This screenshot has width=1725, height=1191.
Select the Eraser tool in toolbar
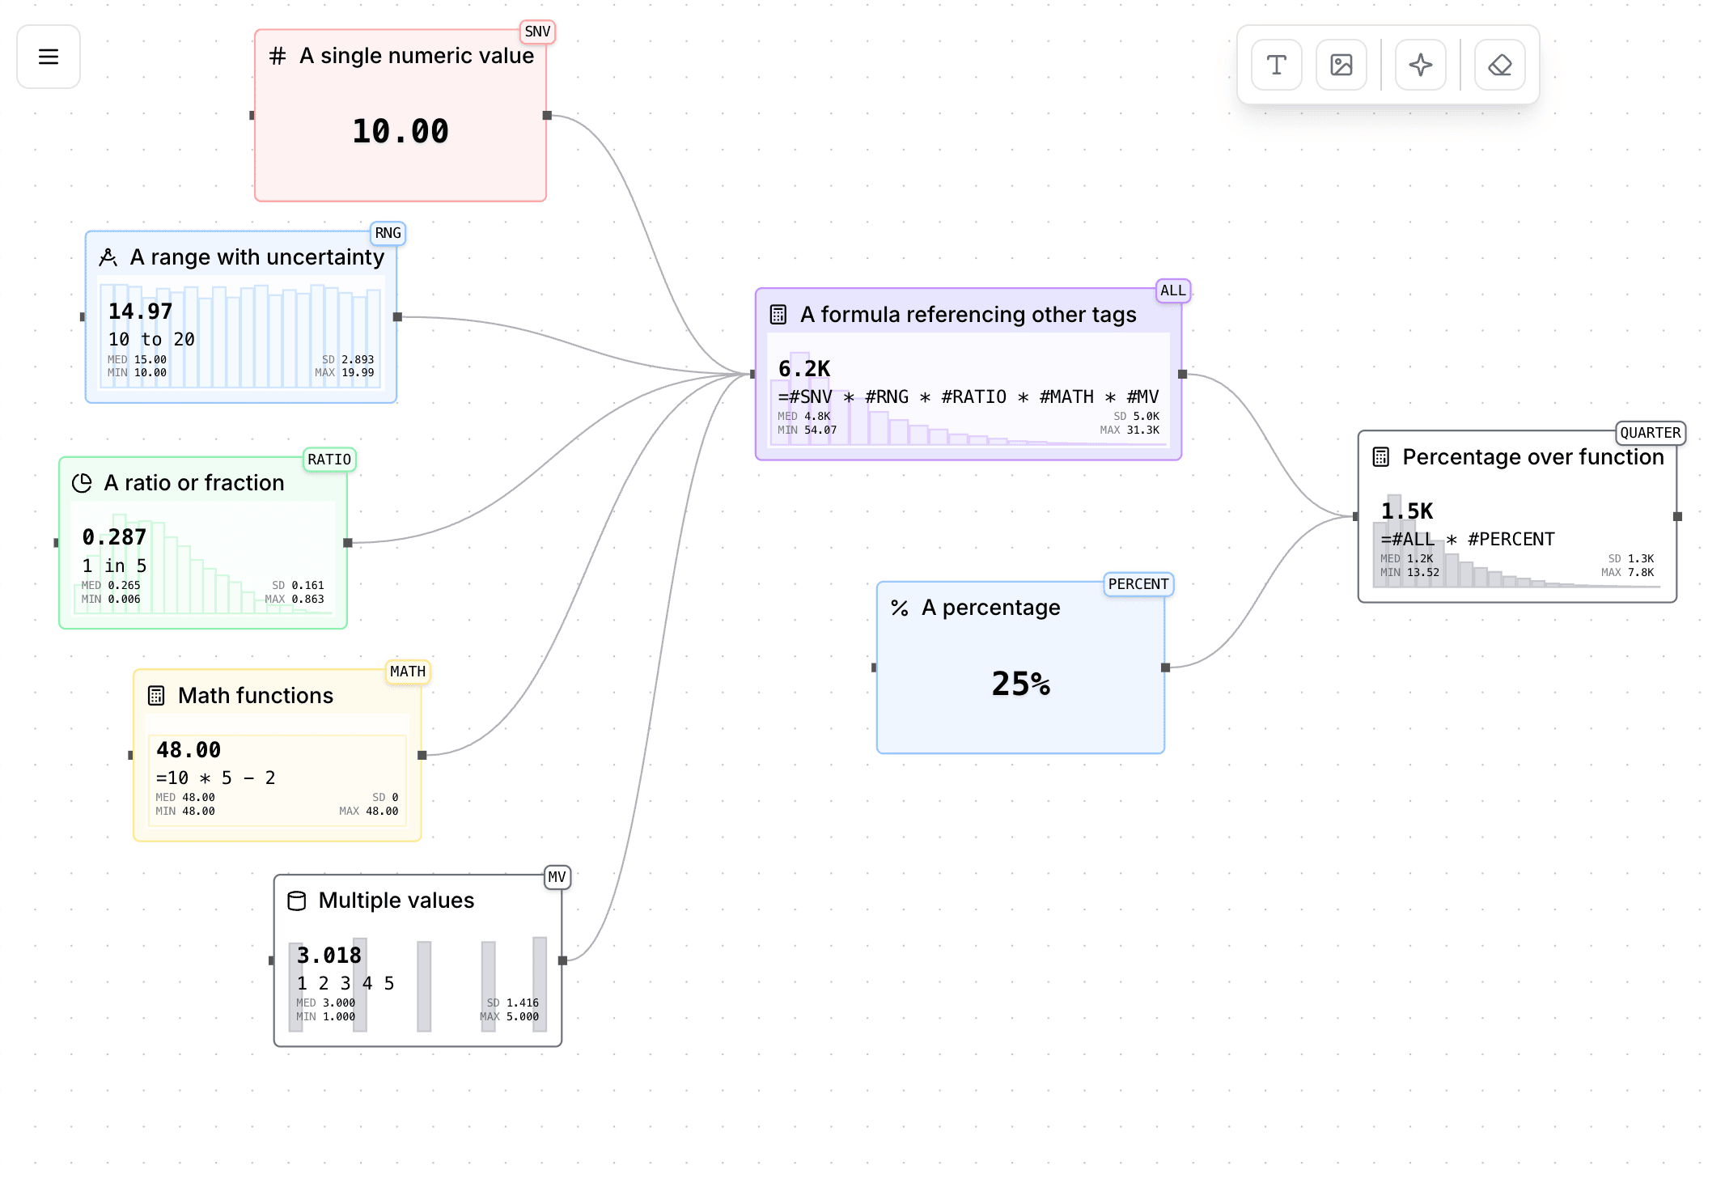1499,65
